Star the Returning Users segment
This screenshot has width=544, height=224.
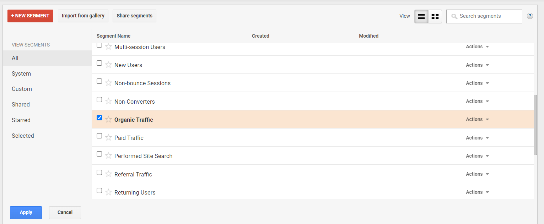109,192
